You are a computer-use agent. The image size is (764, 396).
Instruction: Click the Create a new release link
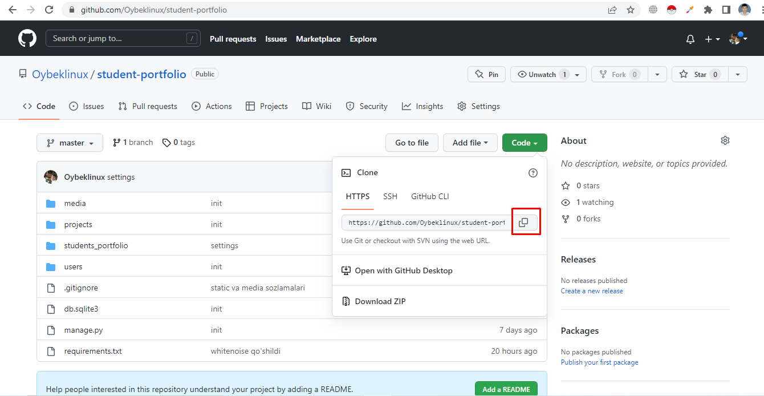[x=592, y=291]
